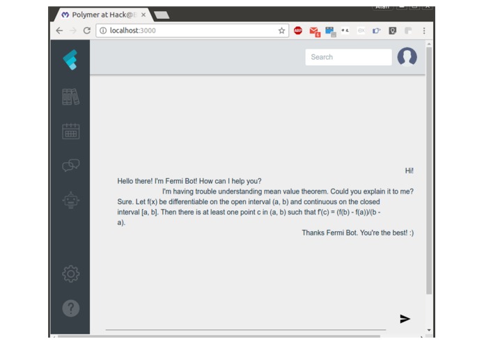Viewport: 484px width, 344px height.
Task: Open the chat bubbles section
Action: 71,165
